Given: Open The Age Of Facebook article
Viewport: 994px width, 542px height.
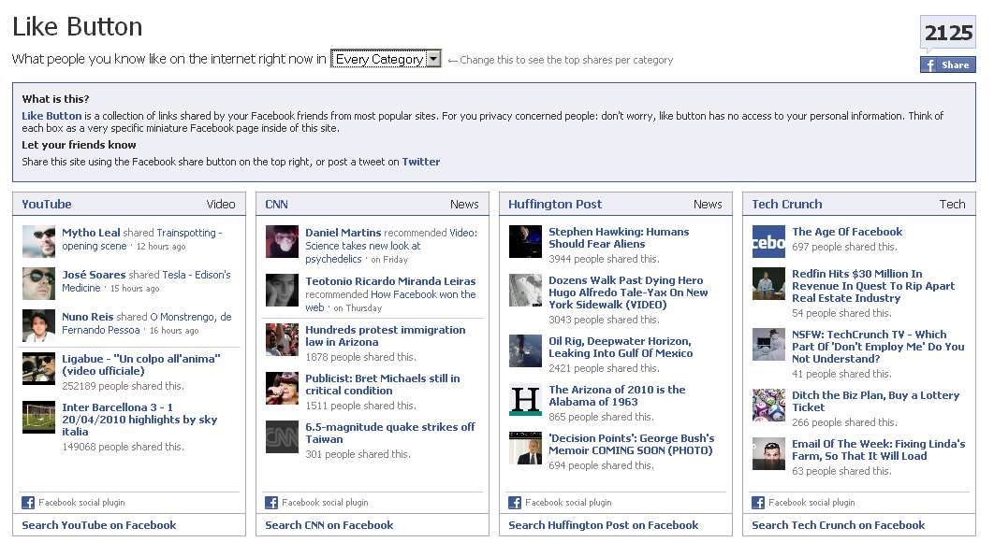Looking at the screenshot, I should pos(847,232).
